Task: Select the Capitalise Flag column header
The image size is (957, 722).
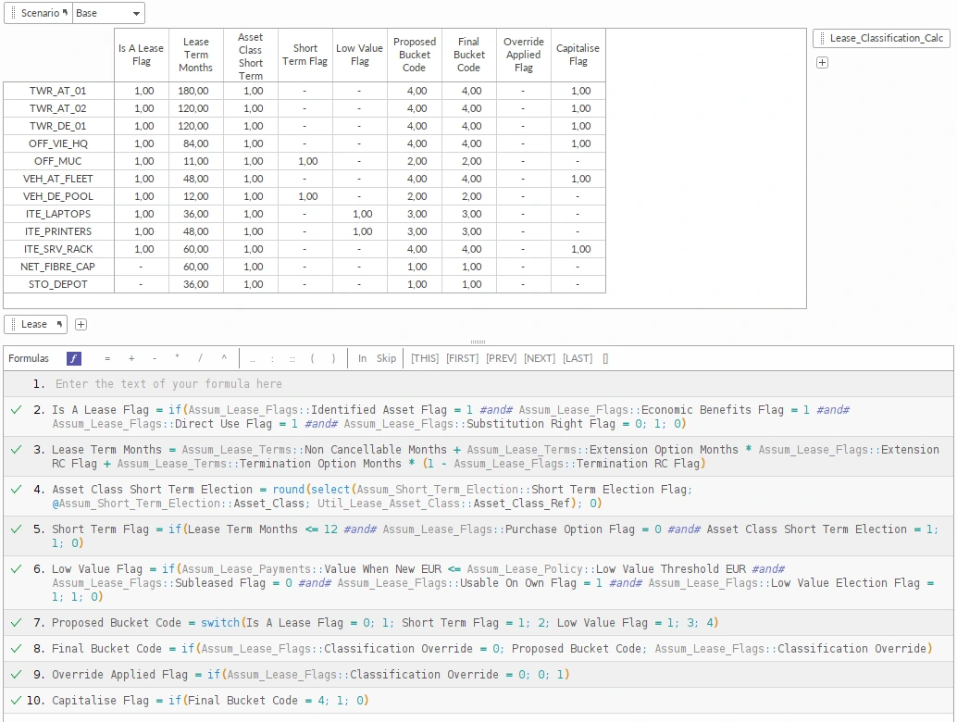Action: coord(578,55)
